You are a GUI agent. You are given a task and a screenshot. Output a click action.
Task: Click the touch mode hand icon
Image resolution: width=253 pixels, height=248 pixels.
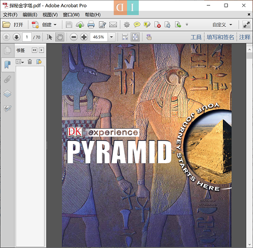(149, 37)
